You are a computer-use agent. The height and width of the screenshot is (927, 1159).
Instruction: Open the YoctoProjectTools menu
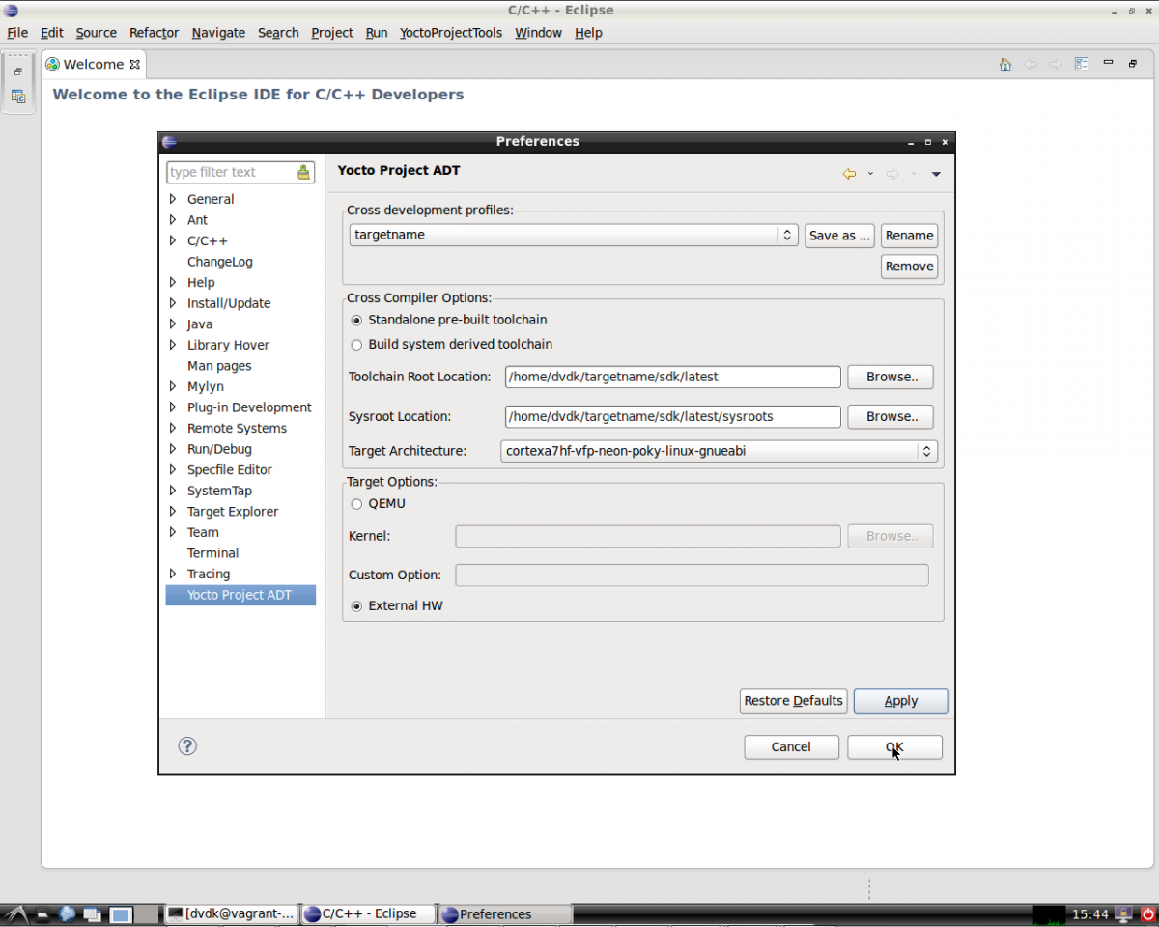tap(451, 33)
